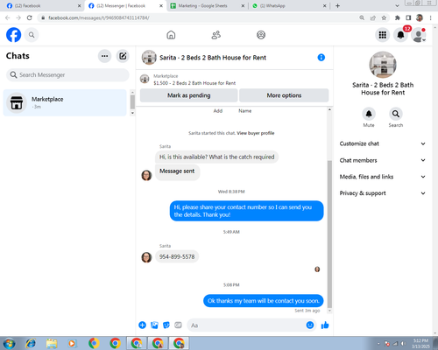Click the listing photo in right panel
The width and height of the screenshot is (438, 350).
[x=383, y=65]
